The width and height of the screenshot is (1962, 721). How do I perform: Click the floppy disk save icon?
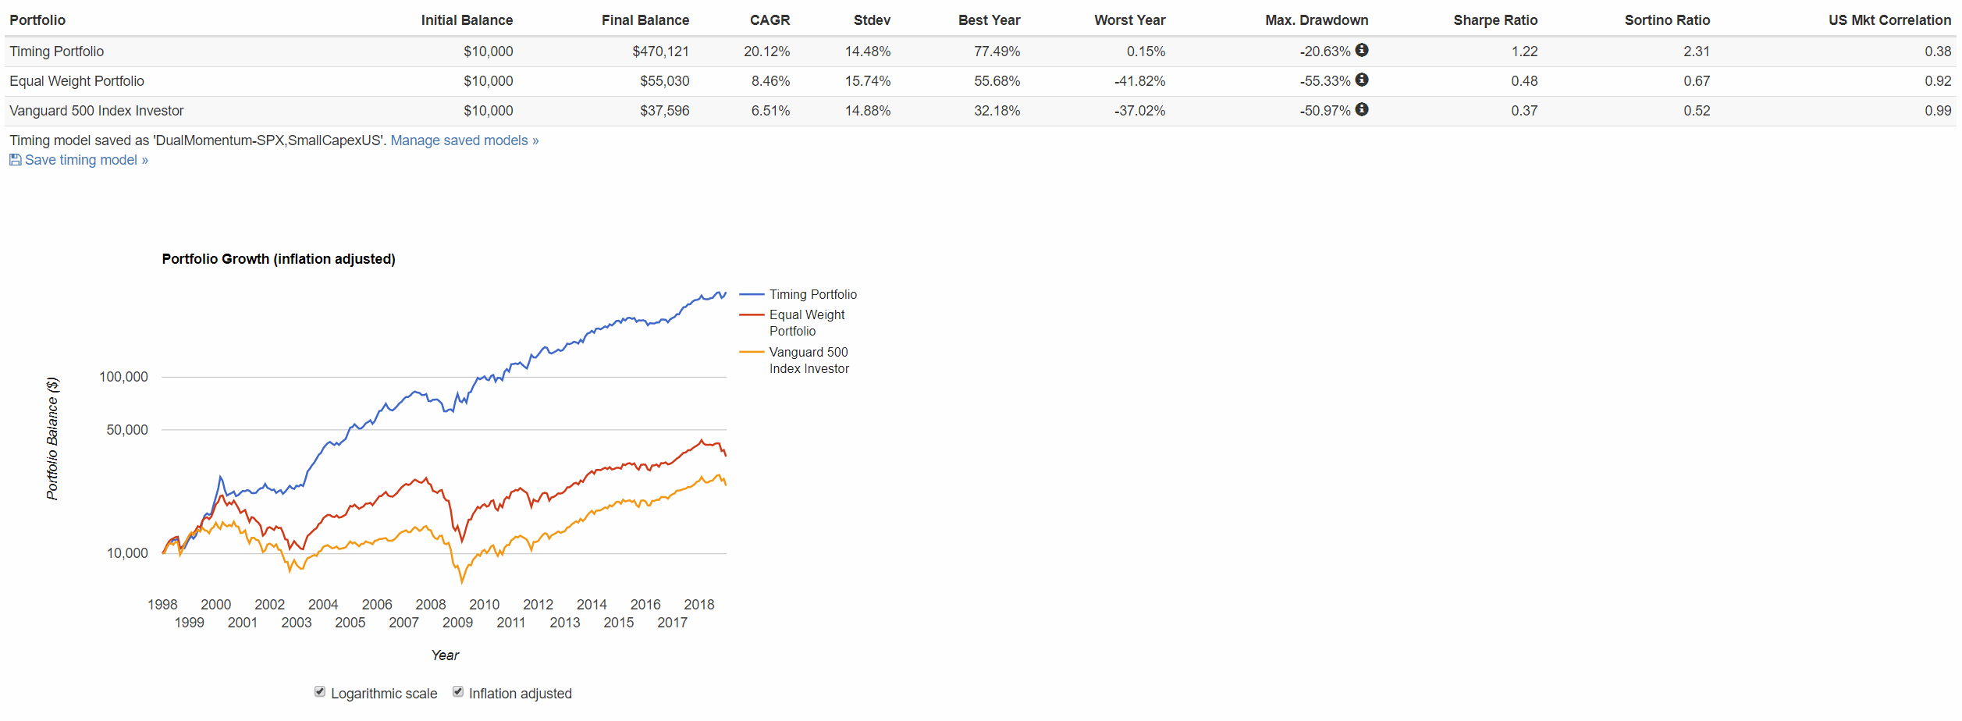(x=15, y=160)
